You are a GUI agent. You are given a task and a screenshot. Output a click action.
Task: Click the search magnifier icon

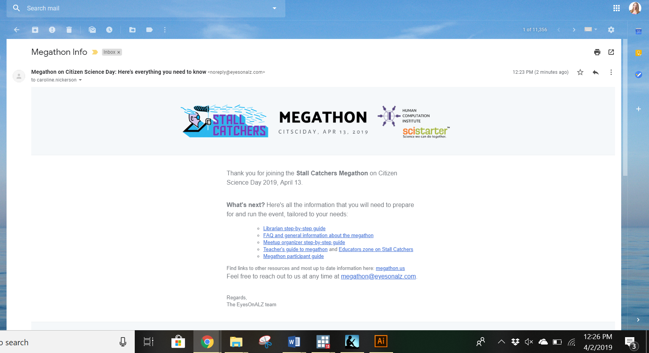click(x=16, y=8)
